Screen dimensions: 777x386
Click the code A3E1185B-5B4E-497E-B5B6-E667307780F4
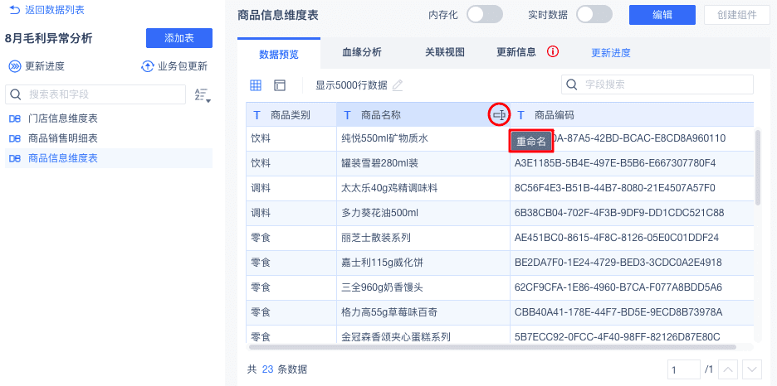(x=615, y=163)
